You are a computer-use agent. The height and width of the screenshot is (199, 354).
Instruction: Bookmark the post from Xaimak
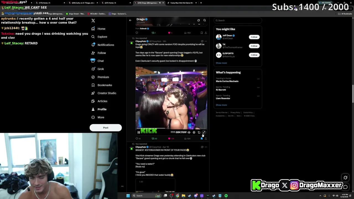[202, 33]
